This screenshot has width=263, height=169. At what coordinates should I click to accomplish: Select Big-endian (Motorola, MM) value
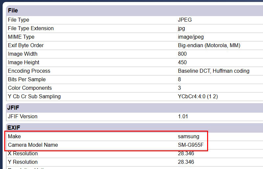point(209,45)
